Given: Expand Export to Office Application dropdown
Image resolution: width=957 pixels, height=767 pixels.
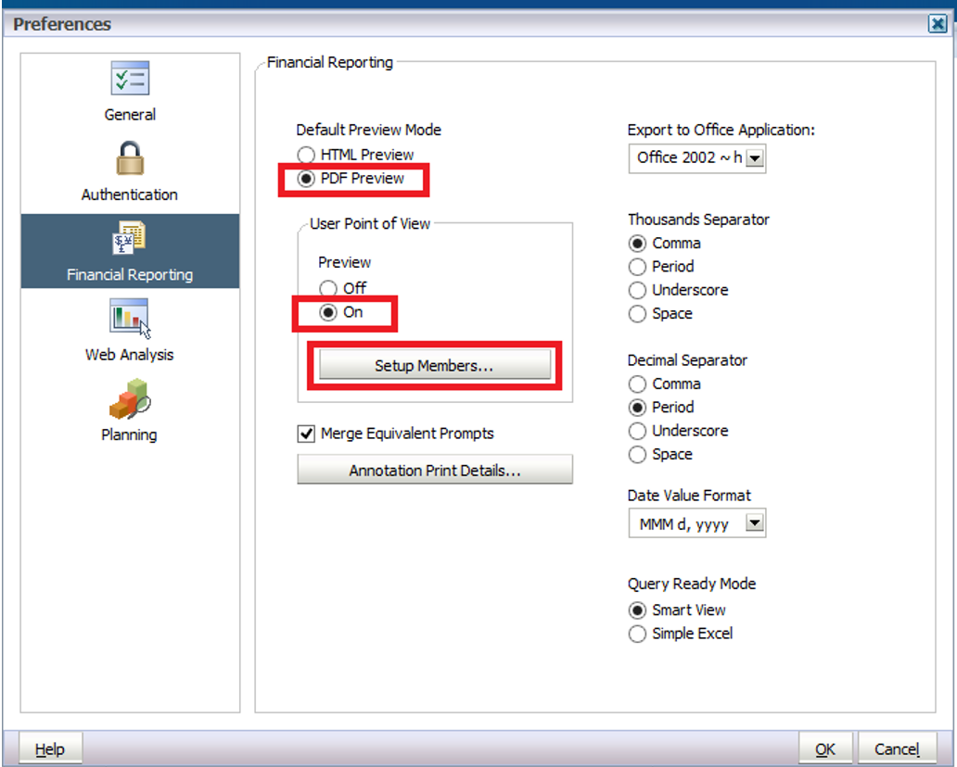Looking at the screenshot, I should pos(755,158).
